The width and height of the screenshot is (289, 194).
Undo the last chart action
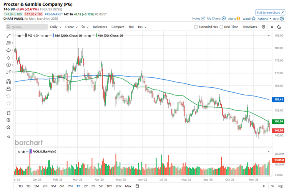8,96
